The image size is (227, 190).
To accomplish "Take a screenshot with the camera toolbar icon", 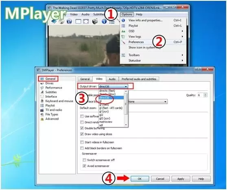I will point(95,22).
